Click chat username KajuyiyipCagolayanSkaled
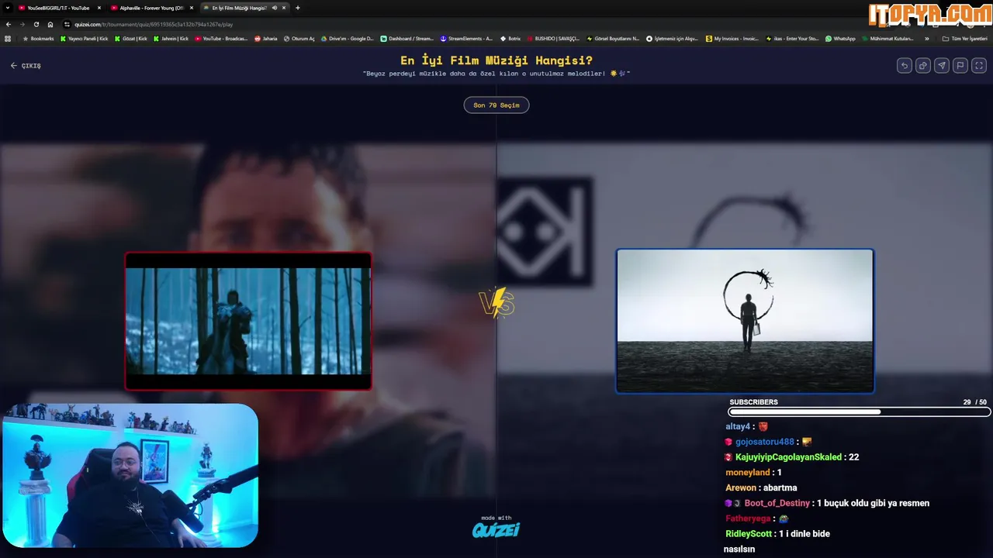993x558 pixels. click(x=788, y=457)
